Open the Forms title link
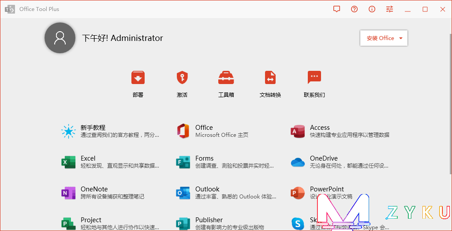This screenshot has height=231, width=452. [x=204, y=158]
